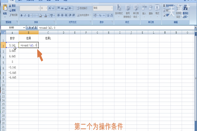
Task: Click Find and Select (查找和选择) binoculars
Action: [x=186, y=11]
